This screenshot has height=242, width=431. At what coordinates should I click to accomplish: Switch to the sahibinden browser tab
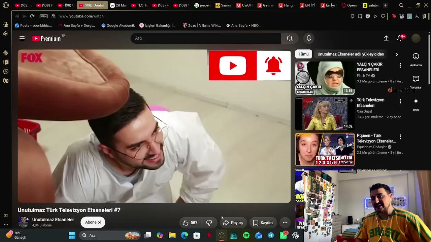(371, 5)
